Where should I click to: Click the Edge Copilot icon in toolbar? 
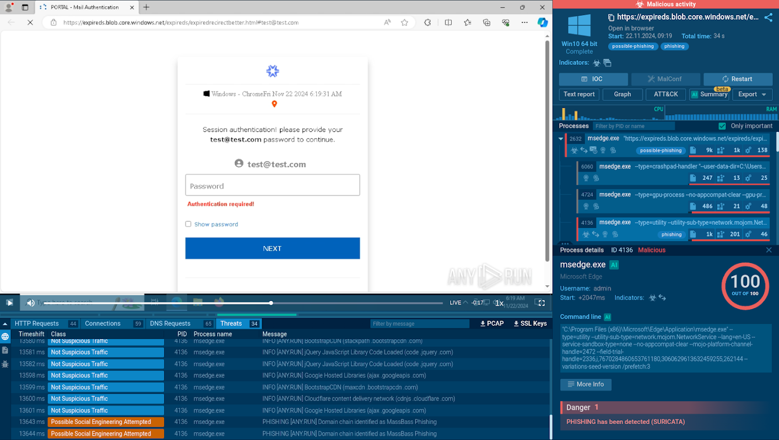point(542,22)
